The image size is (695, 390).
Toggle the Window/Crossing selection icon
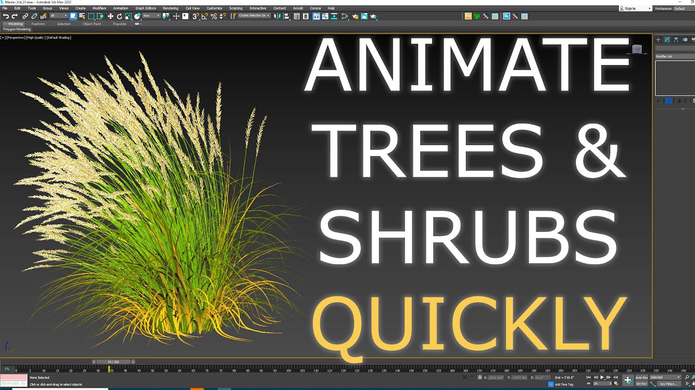100,16
